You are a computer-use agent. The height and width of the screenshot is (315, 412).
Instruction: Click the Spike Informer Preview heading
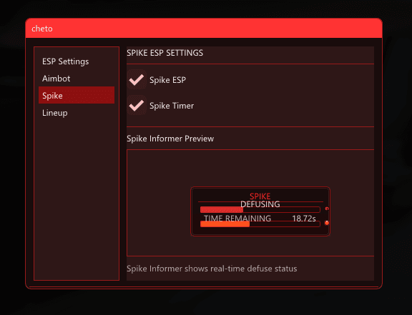170,139
